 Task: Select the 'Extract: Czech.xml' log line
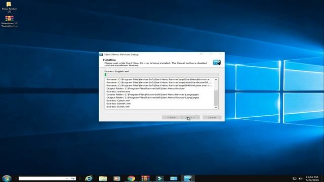[x=118, y=101]
